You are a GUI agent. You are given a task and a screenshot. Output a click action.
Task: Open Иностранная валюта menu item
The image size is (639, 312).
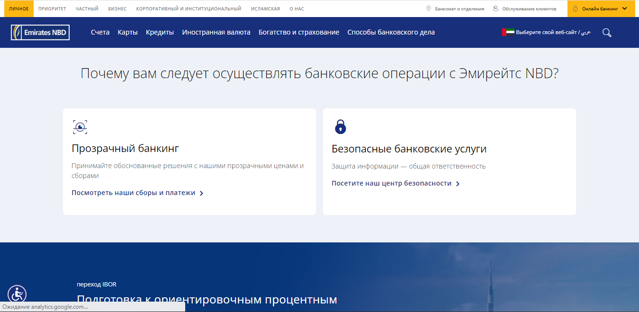click(x=216, y=32)
